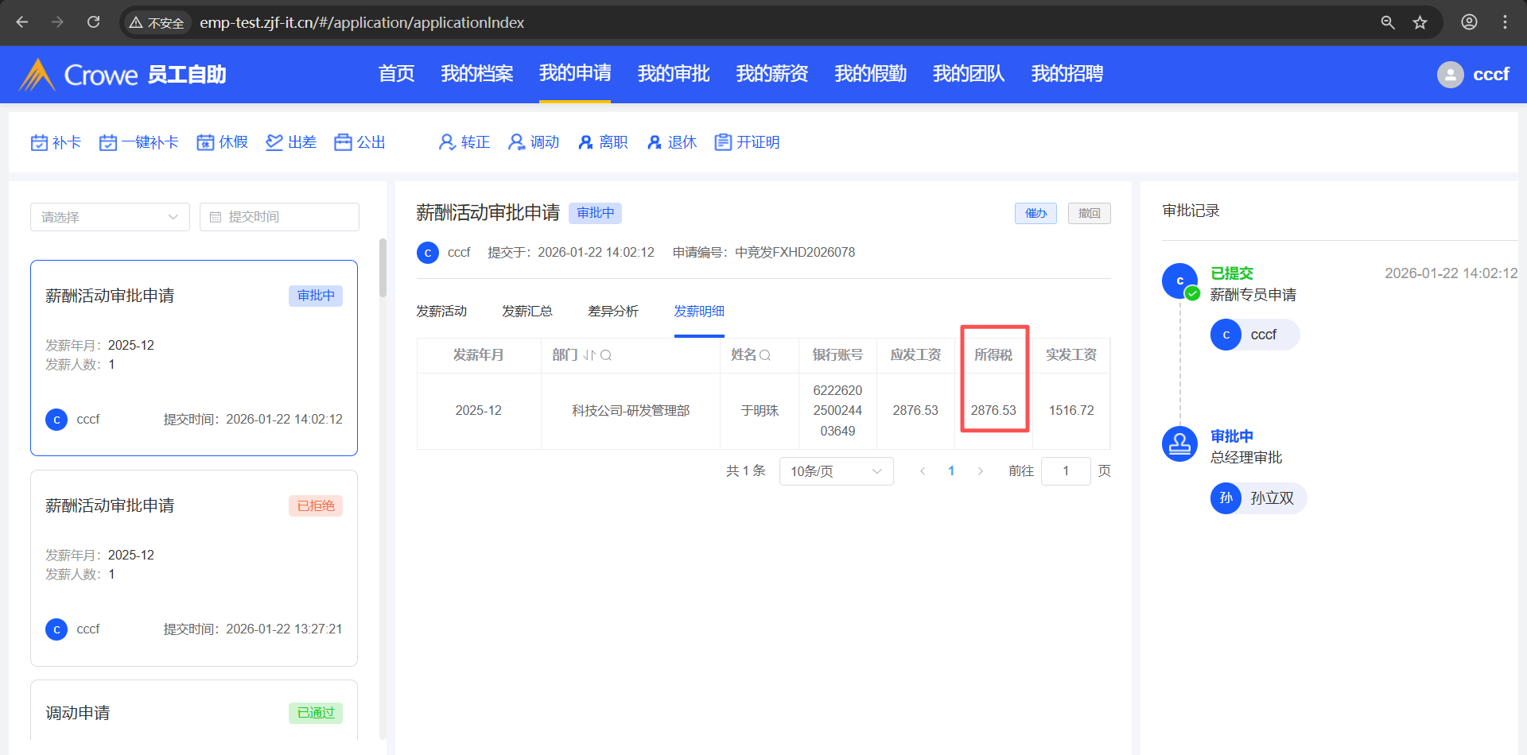Viewport: 1527px width, 755px height.
Task: Click the 开证明 document icon
Action: point(723,142)
